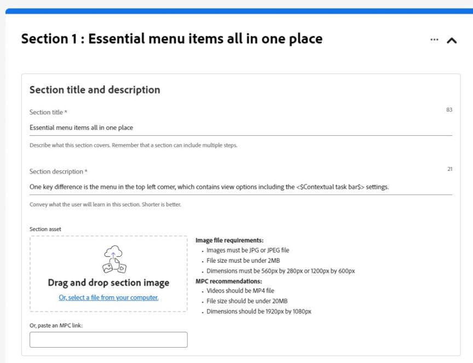473x363 pixels.
Task: Focus the paste MPC link input box
Action: pos(108,339)
